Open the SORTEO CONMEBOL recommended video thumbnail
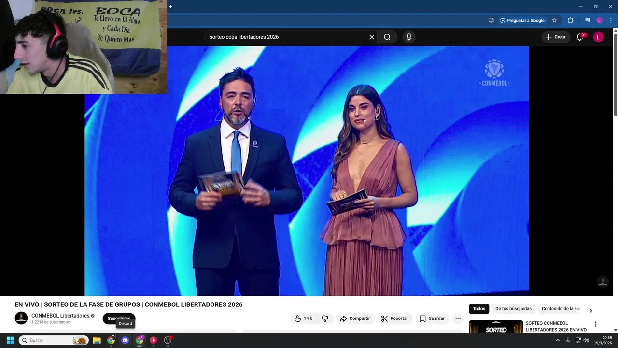The image size is (618, 348). (x=496, y=326)
